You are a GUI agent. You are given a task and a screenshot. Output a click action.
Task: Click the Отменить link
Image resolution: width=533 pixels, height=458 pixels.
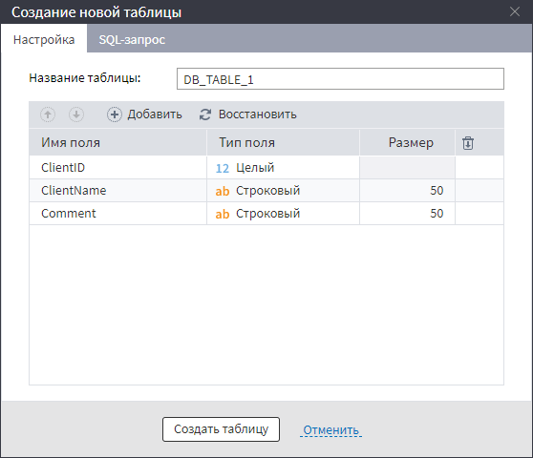[x=330, y=429]
